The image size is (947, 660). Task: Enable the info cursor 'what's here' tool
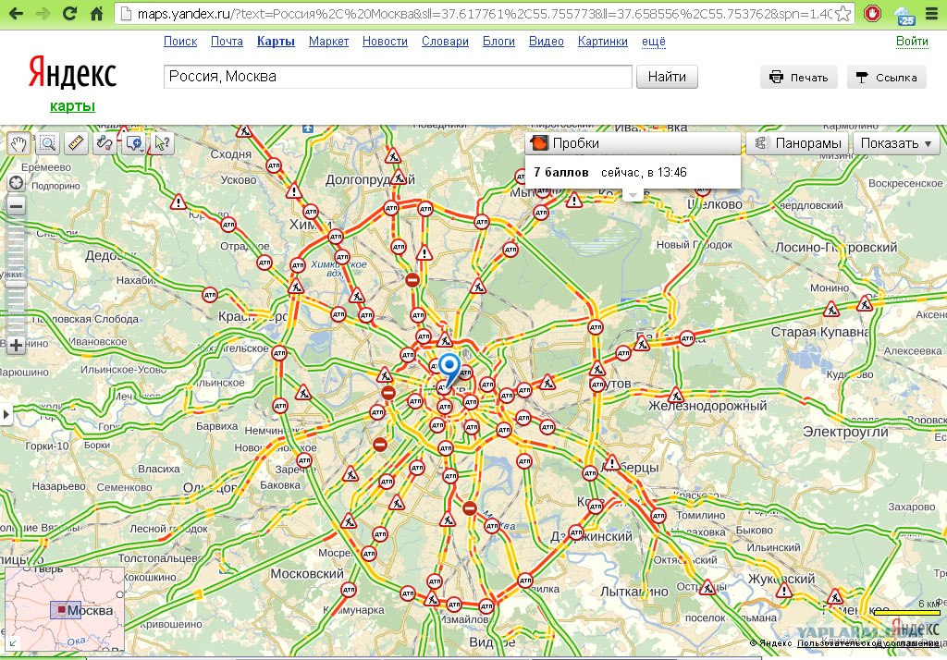pyautogui.click(x=163, y=143)
